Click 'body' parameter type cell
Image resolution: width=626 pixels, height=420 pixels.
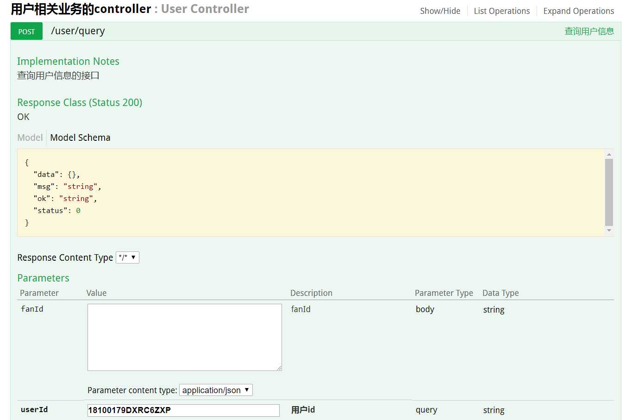[425, 309]
